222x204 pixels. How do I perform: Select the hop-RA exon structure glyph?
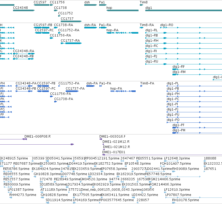[x=122, y=33]
